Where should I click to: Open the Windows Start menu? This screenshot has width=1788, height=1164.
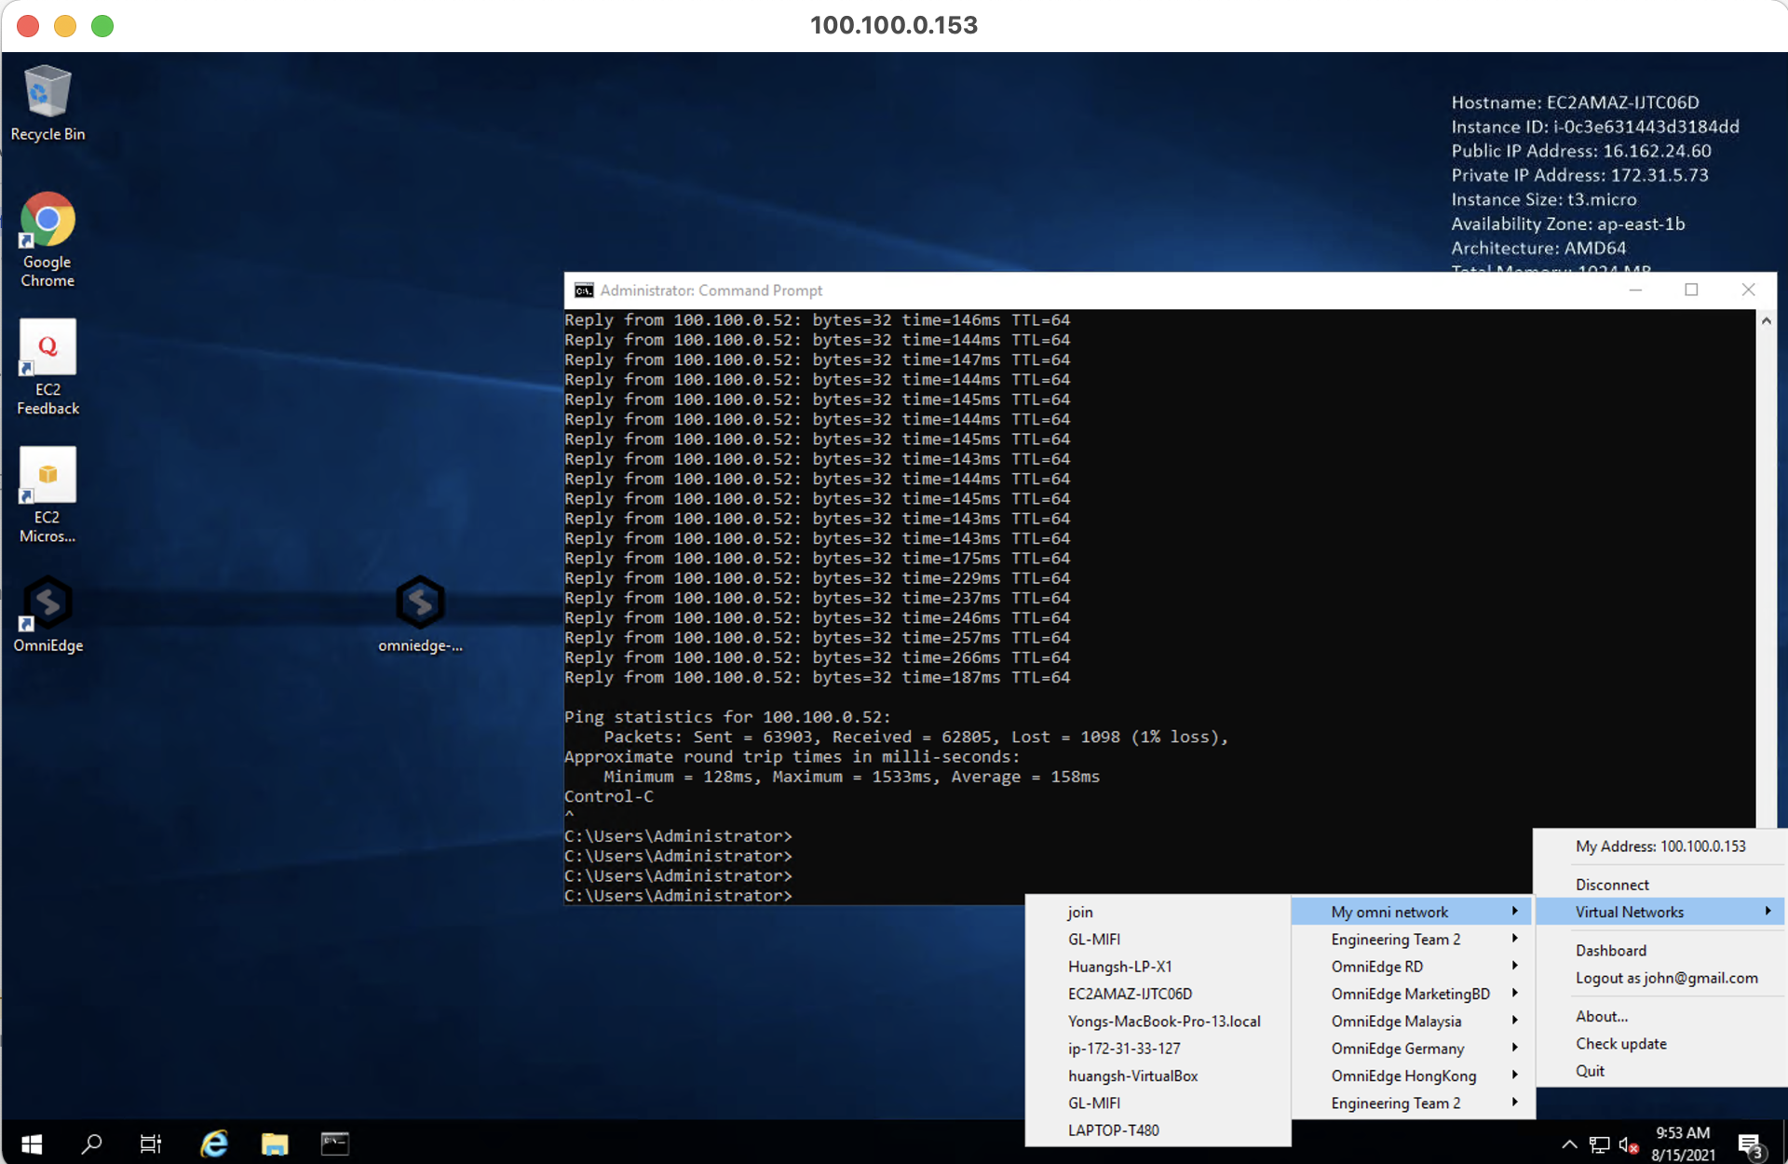point(31,1143)
